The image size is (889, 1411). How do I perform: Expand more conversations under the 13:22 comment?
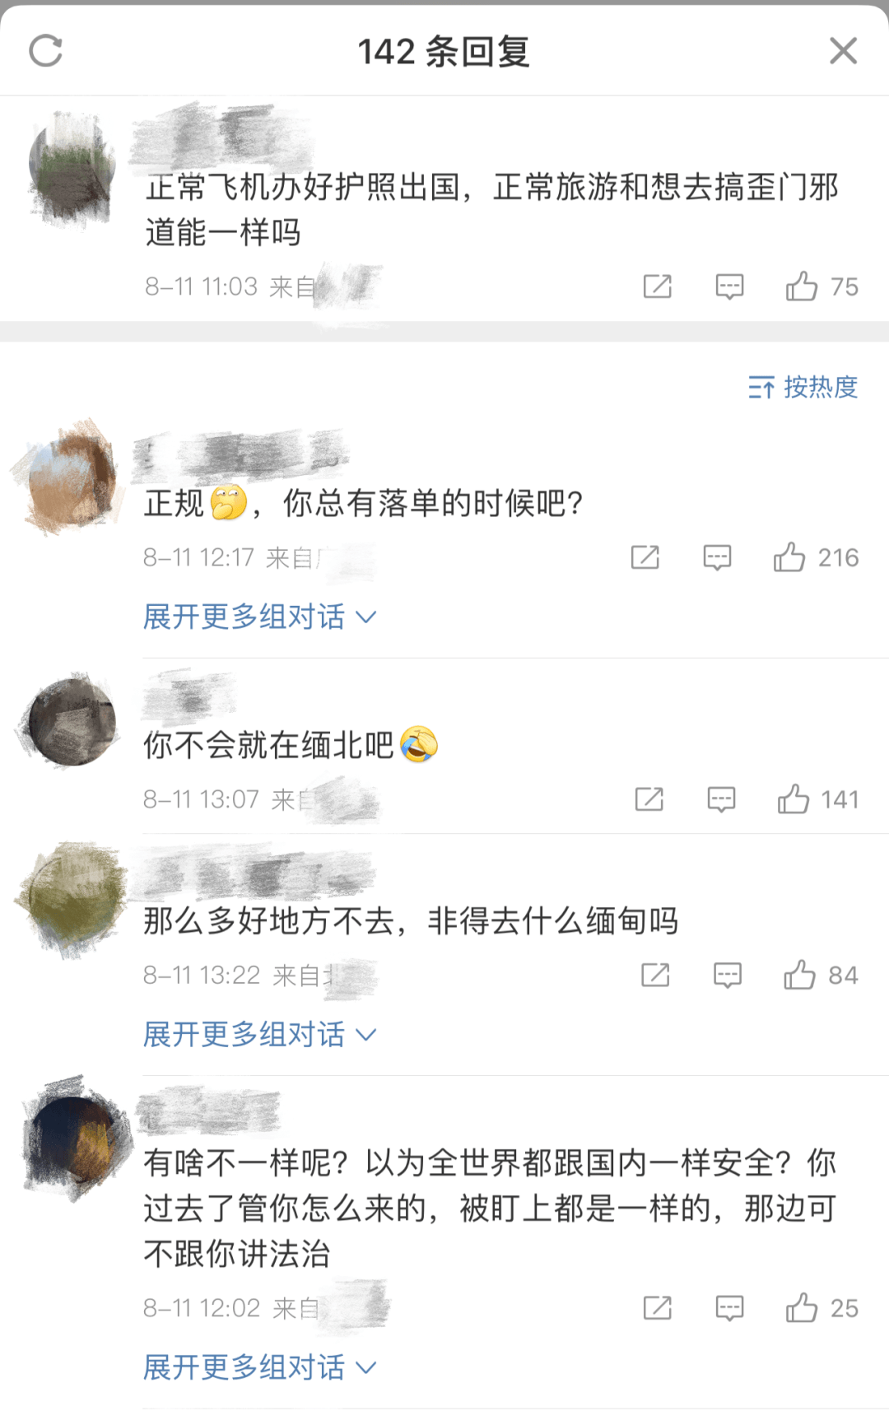(x=260, y=1035)
